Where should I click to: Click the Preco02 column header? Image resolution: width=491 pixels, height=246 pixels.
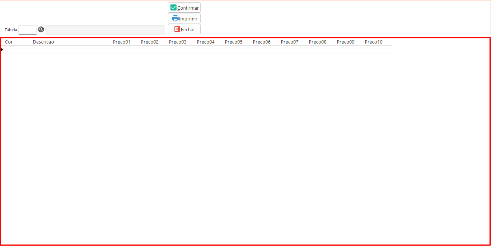click(154, 42)
